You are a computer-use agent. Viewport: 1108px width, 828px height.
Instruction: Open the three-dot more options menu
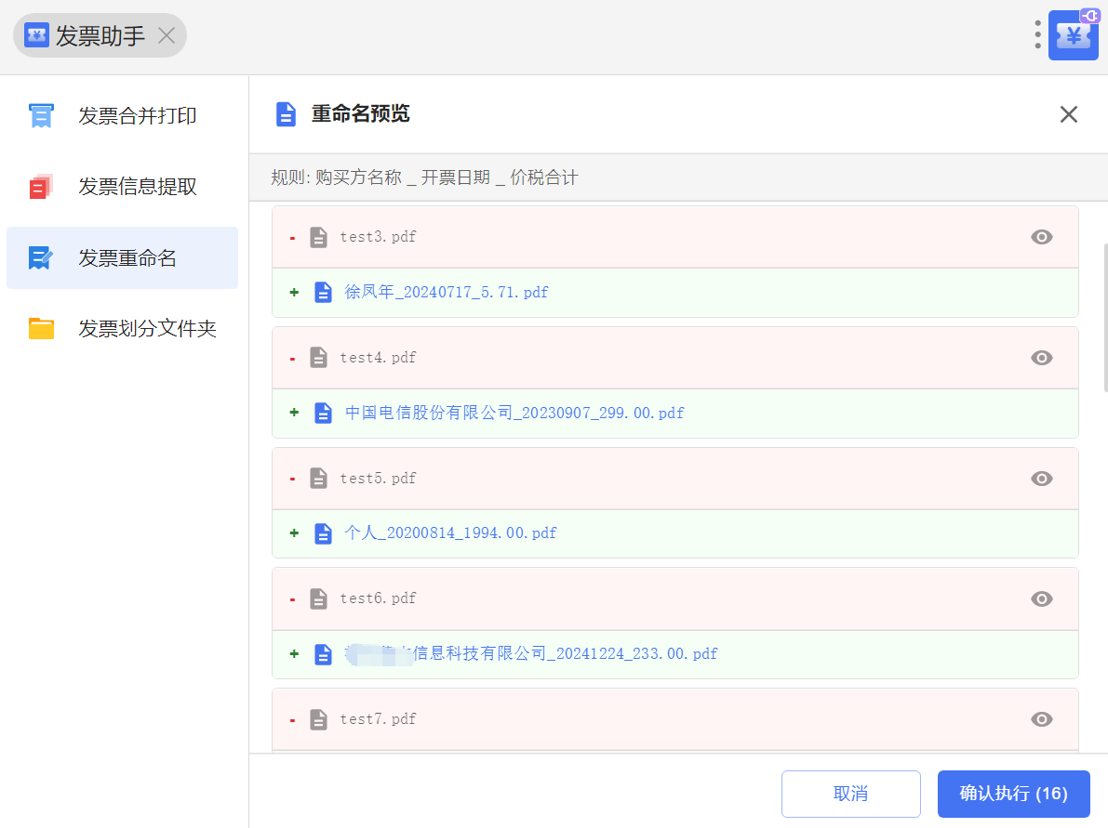coord(1037,34)
